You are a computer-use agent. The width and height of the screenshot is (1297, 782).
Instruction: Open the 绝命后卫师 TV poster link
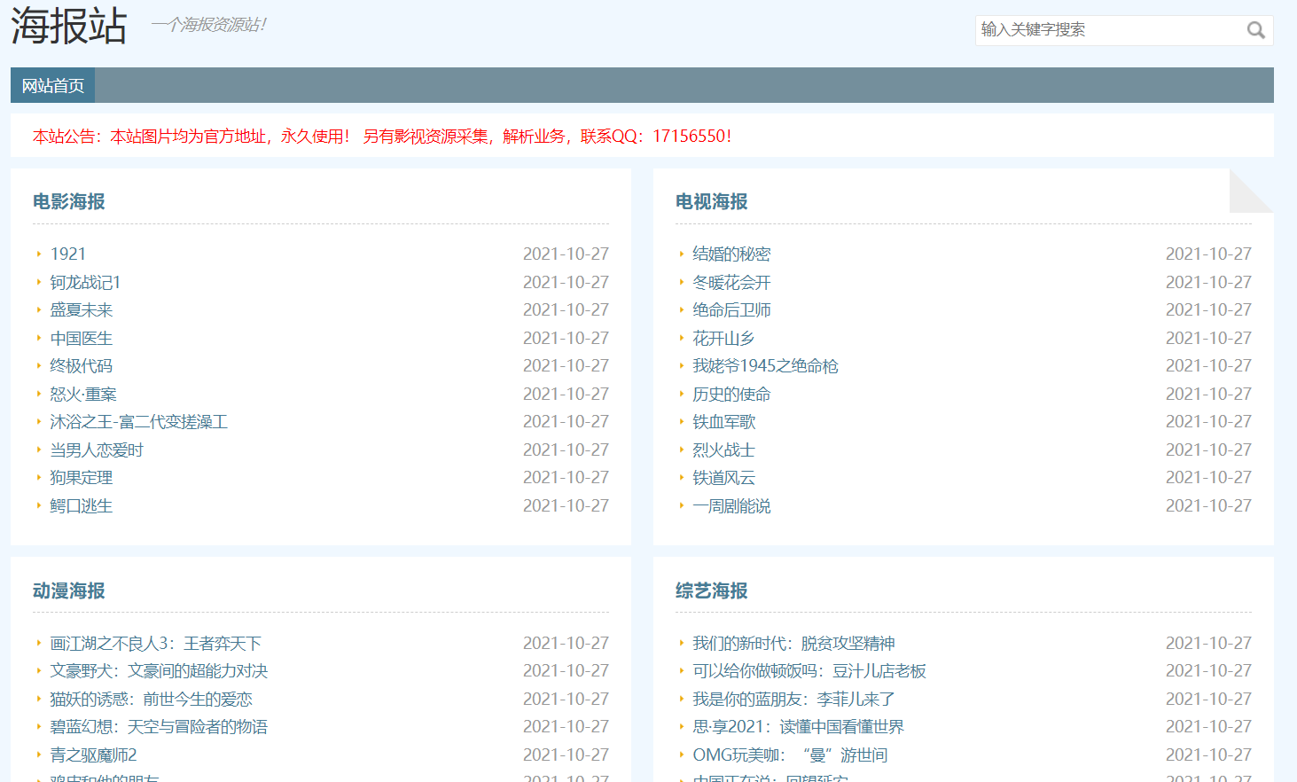tap(731, 309)
